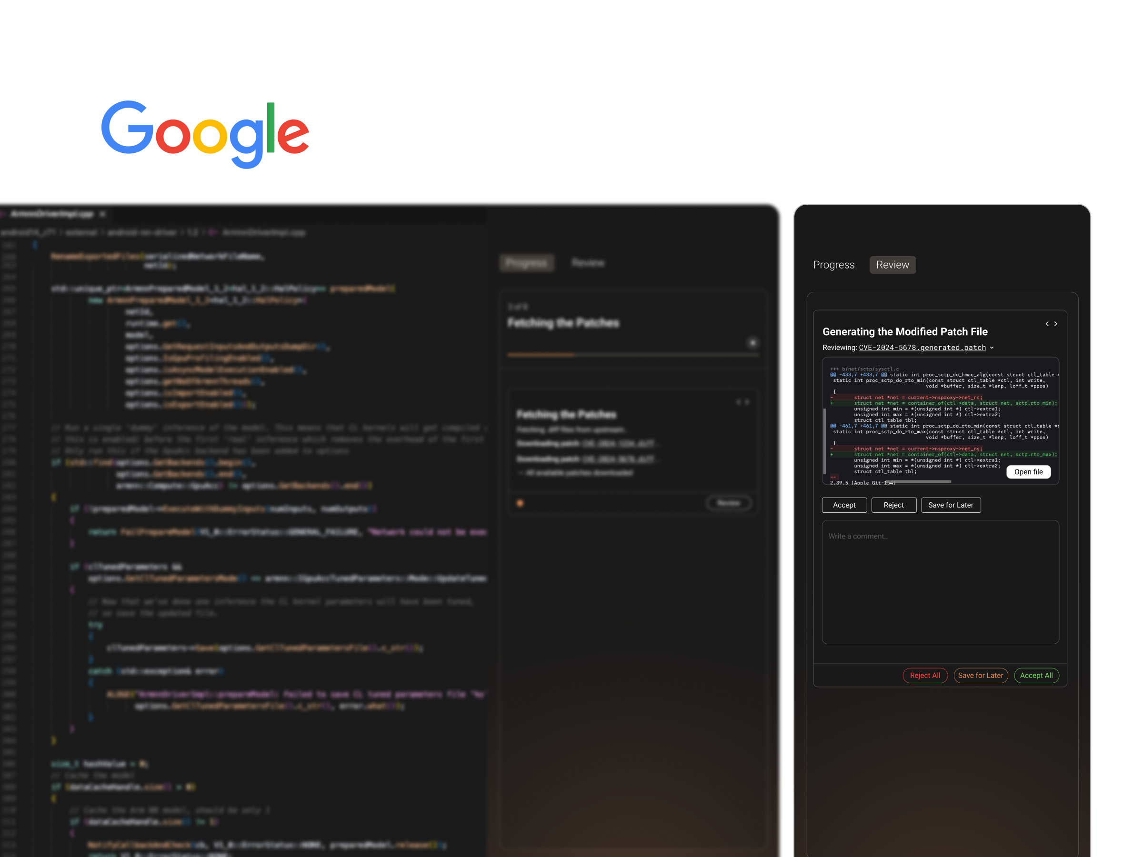This screenshot has height=857, width=1143.
Task: Click the Open file button
Action: [x=1028, y=472]
